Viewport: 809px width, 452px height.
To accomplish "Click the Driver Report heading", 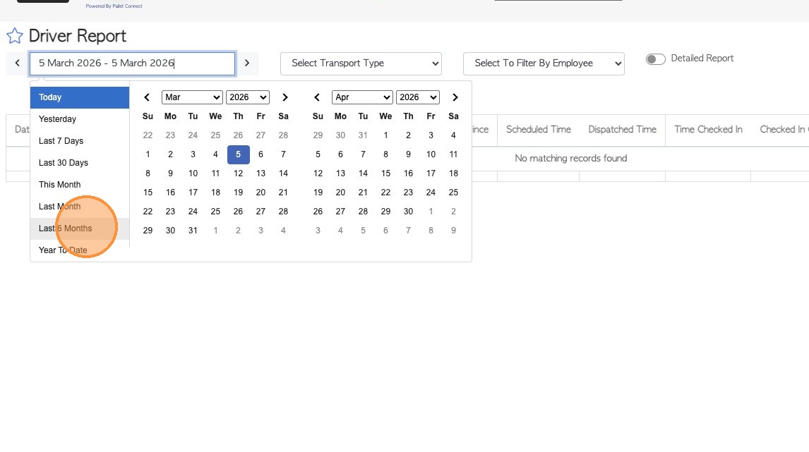I will 78,36.
